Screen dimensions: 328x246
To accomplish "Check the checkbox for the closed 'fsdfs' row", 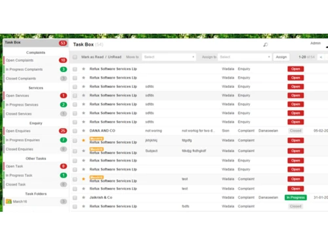I will click(75, 207).
